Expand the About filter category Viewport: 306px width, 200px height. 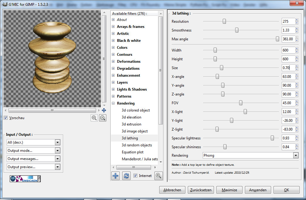click(x=113, y=19)
